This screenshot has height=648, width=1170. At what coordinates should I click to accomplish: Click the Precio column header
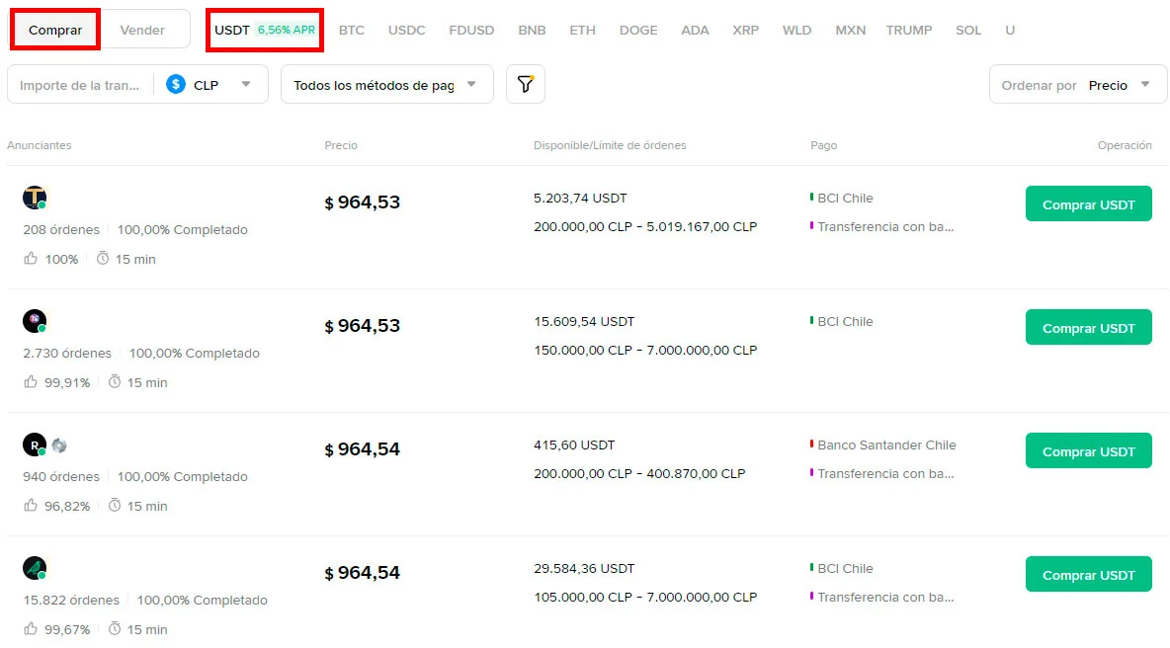[341, 145]
